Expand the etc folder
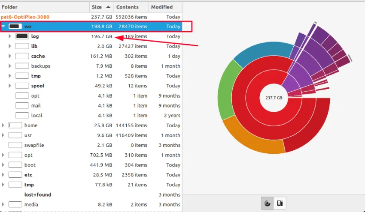This screenshot has height=212, width=365. coord(3,175)
